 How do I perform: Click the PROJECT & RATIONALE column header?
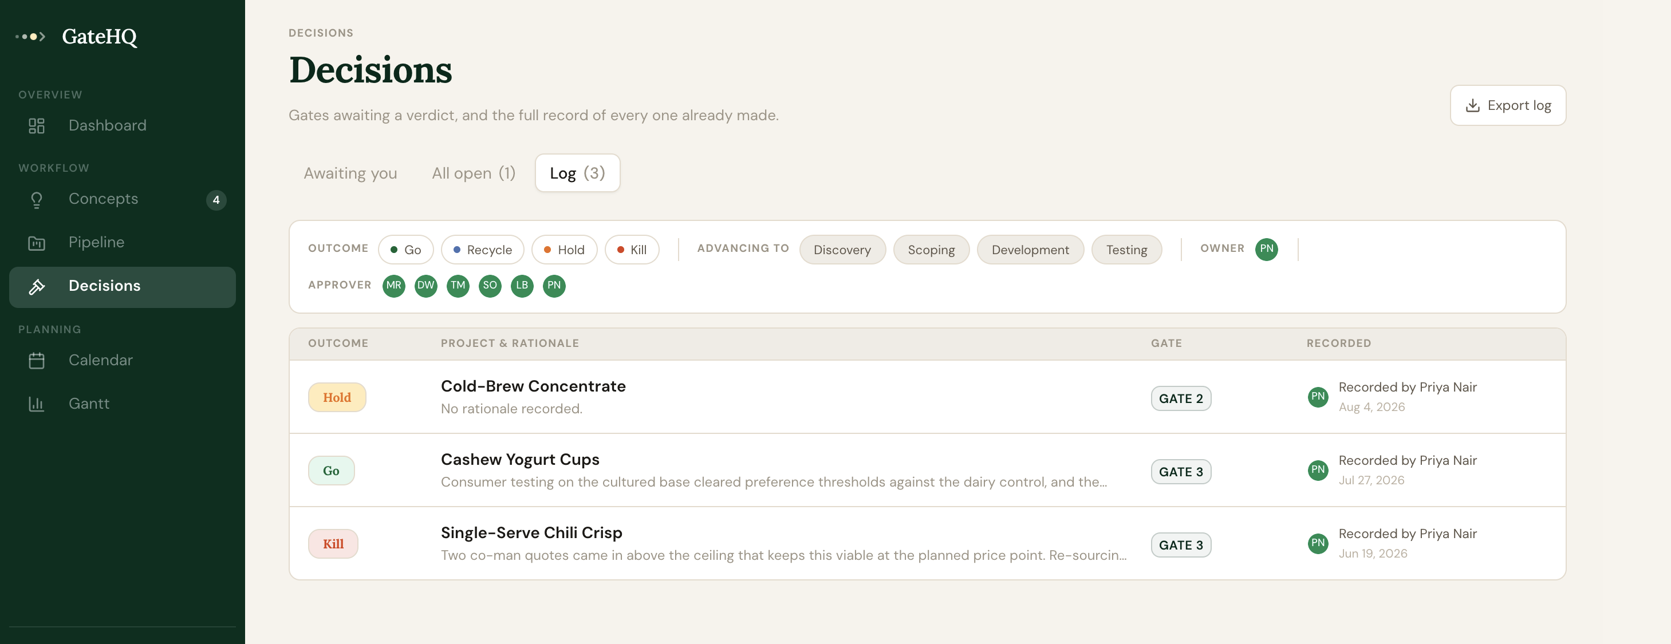click(x=510, y=343)
